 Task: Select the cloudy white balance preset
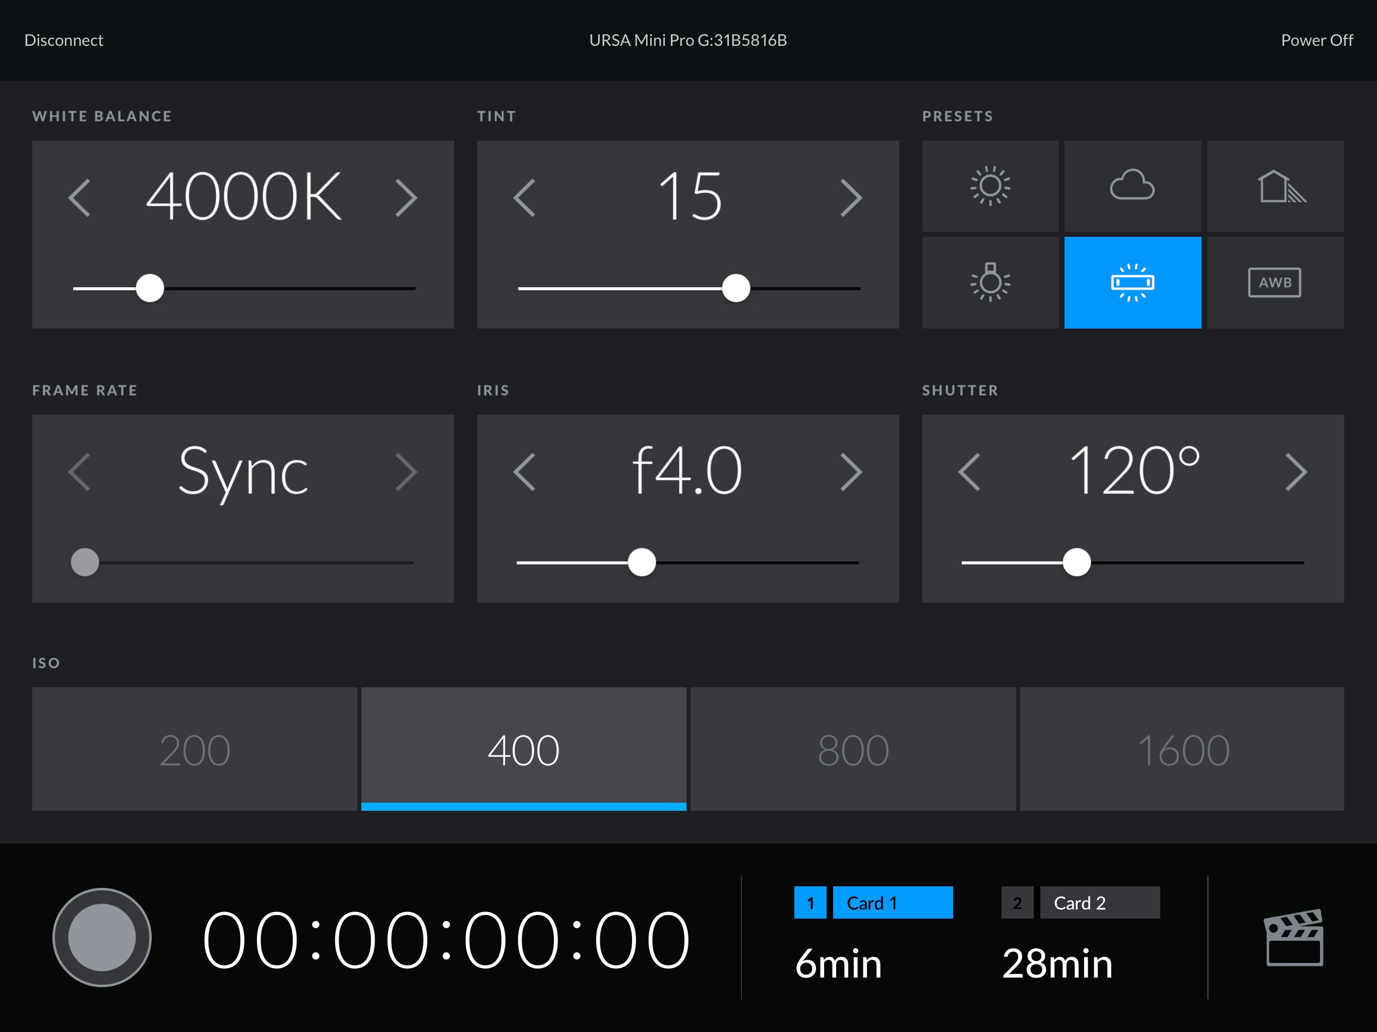1133,185
